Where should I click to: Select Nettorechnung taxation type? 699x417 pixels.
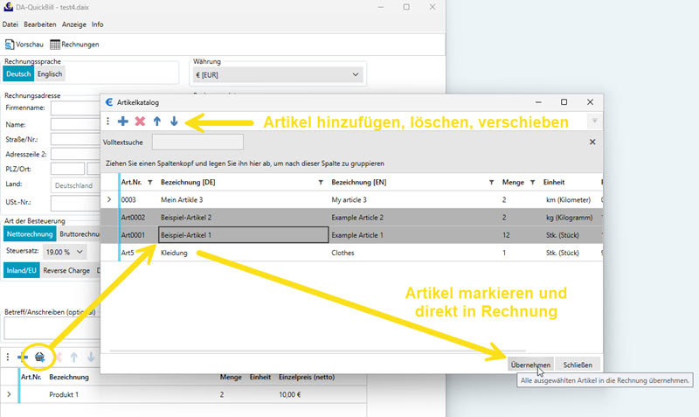click(x=30, y=234)
